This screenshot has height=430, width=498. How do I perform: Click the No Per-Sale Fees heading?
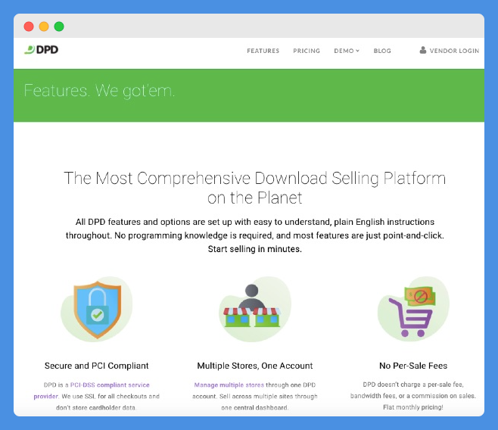point(413,366)
